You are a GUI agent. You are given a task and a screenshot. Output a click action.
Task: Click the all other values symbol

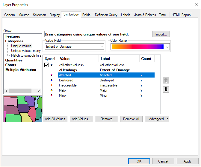(x=52, y=65)
